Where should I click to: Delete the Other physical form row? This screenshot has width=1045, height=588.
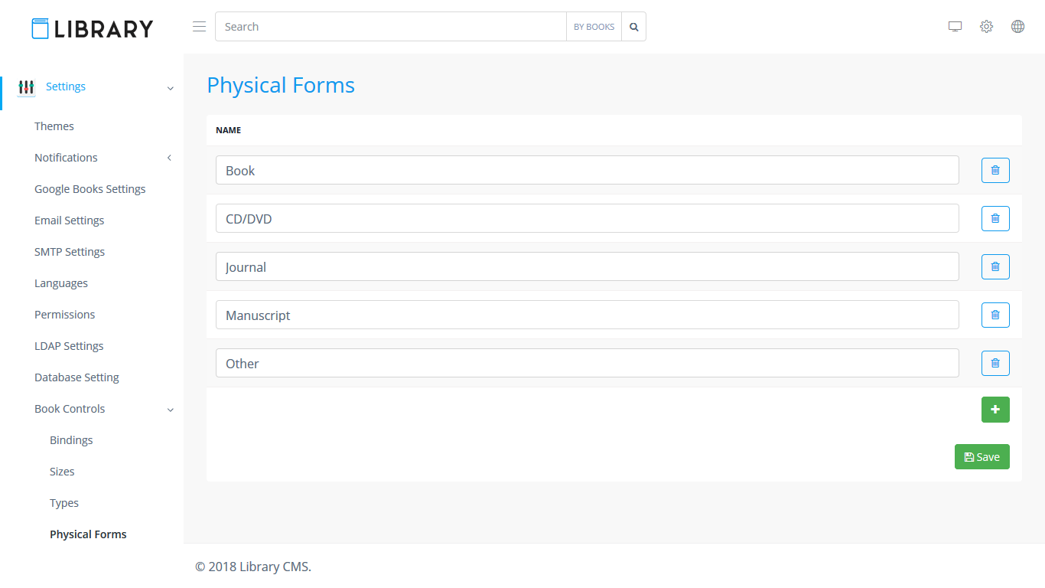pyautogui.click(x=995, y=363)
